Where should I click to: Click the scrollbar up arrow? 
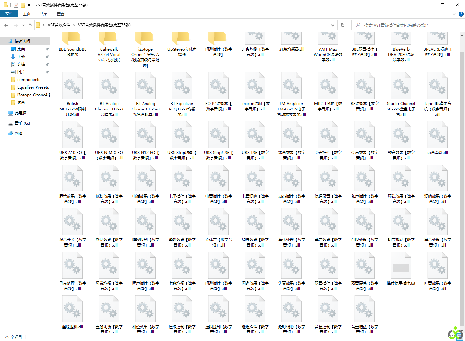point(462,35)
